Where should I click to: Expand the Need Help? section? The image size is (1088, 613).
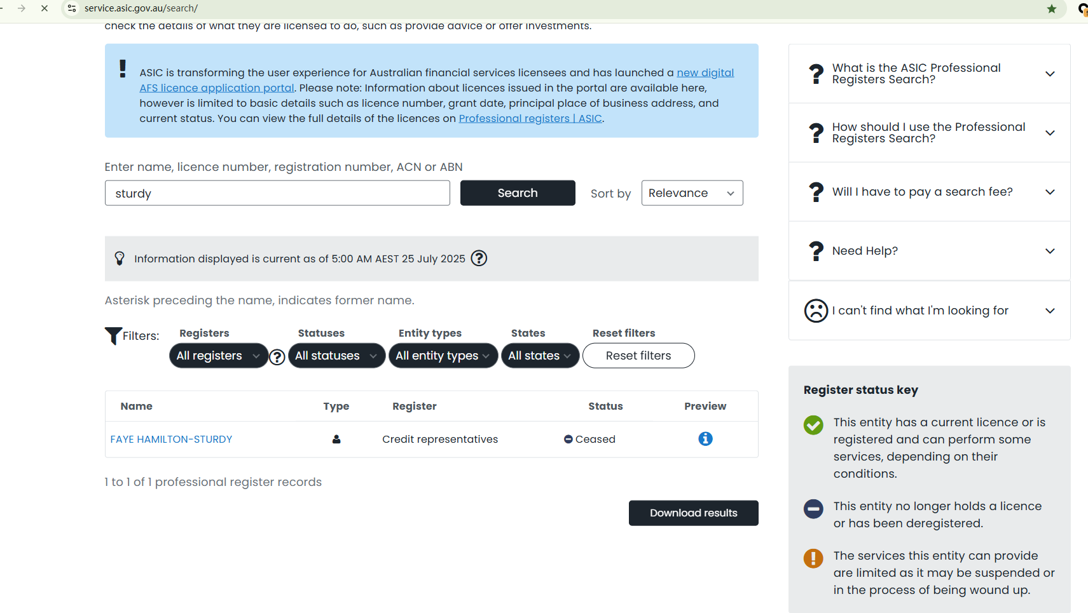[x=929, y=251]
